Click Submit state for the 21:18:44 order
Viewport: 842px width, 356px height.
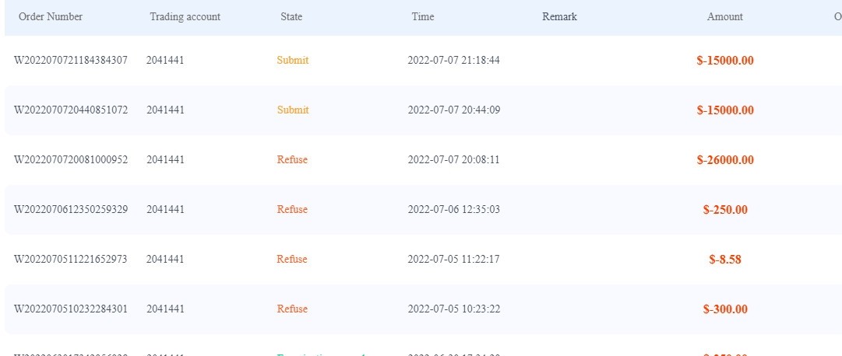(x=293, y=60)
